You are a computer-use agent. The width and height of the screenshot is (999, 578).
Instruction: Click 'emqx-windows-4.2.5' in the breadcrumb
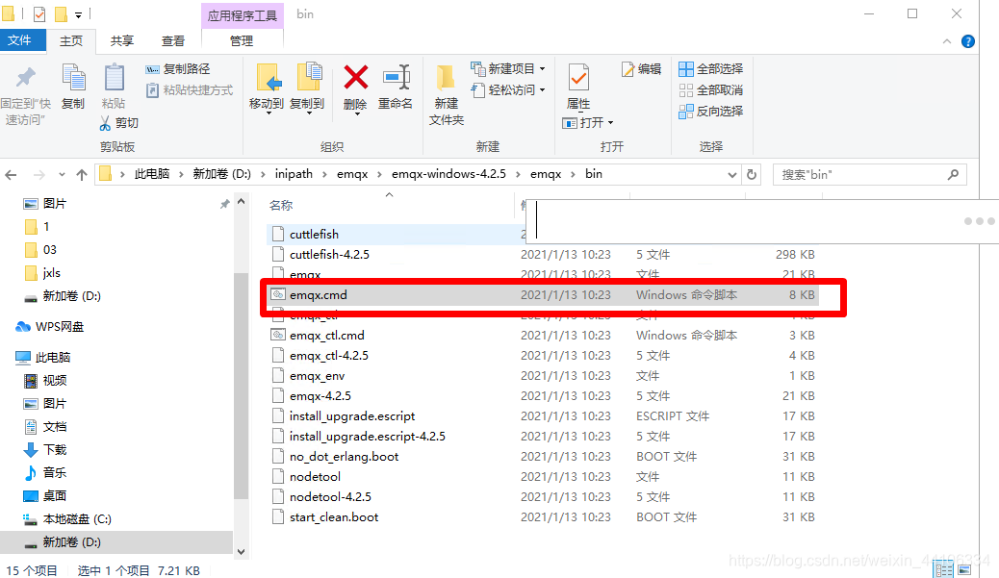point(448,174)
